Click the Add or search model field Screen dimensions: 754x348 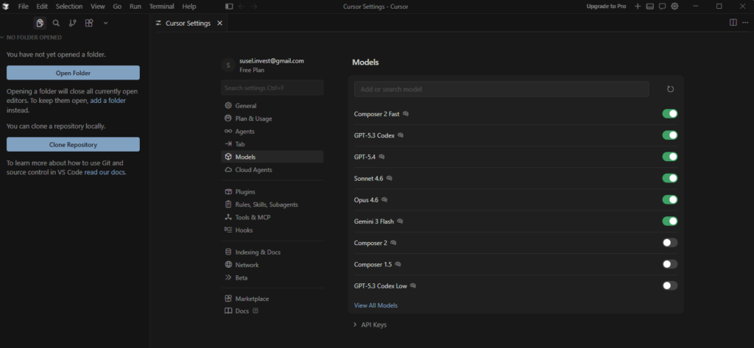point(501,89)
